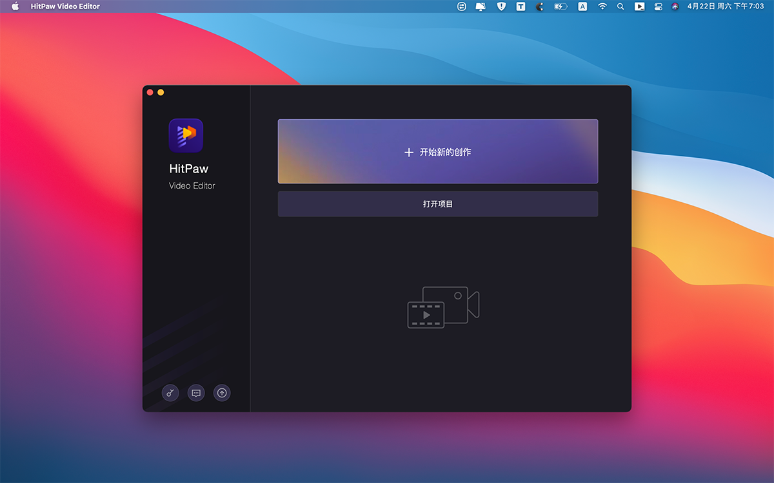The width and height of the screenshot is (774, 483).
Task: Click the date and time 4月22日 周六
Action: [x=726, y=6]
